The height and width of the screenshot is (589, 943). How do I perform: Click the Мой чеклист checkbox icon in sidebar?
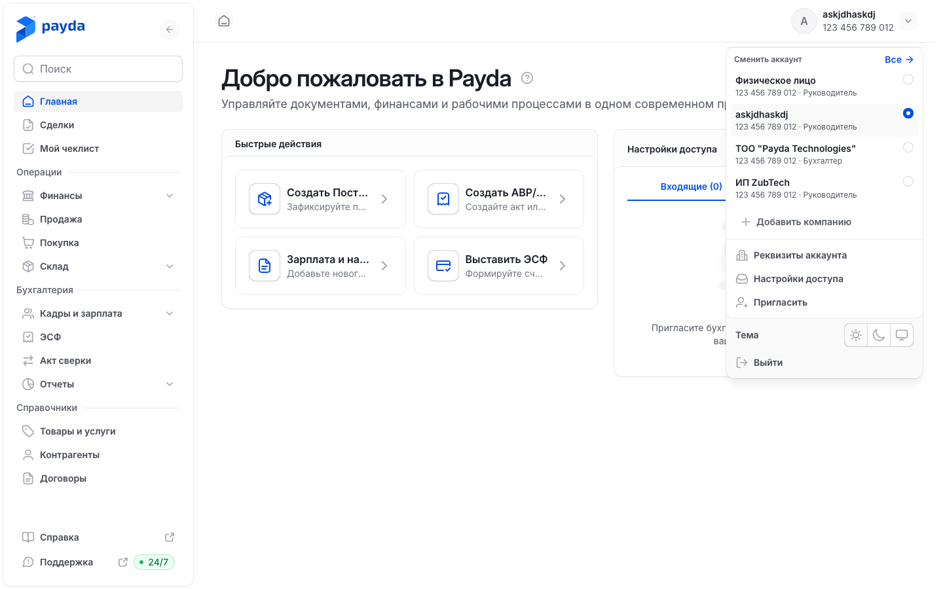(28, 149)
